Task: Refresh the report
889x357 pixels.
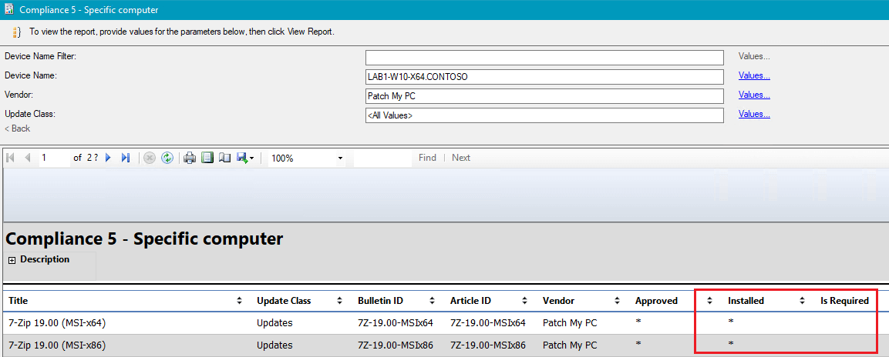Action: click(167, 158)
